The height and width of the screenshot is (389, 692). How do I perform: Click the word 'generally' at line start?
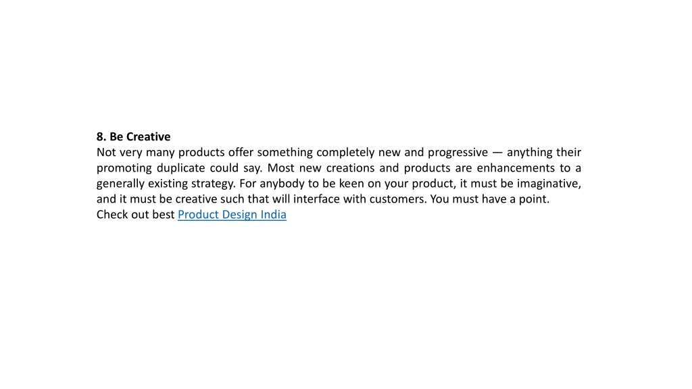coord(120,184)
